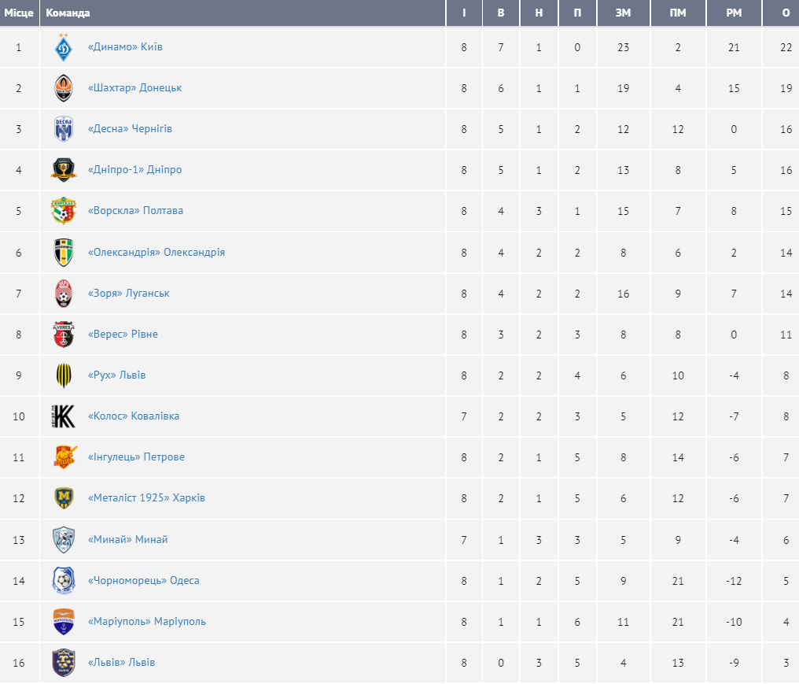
Task: Click the Shakhtar Donetsk club crest
Action: [x=64, y=88]
